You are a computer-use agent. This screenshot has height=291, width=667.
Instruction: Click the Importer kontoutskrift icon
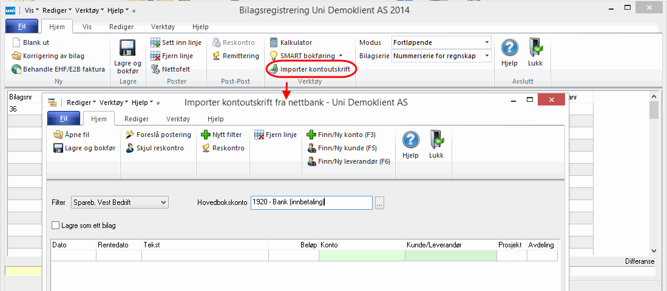(274, 69)
